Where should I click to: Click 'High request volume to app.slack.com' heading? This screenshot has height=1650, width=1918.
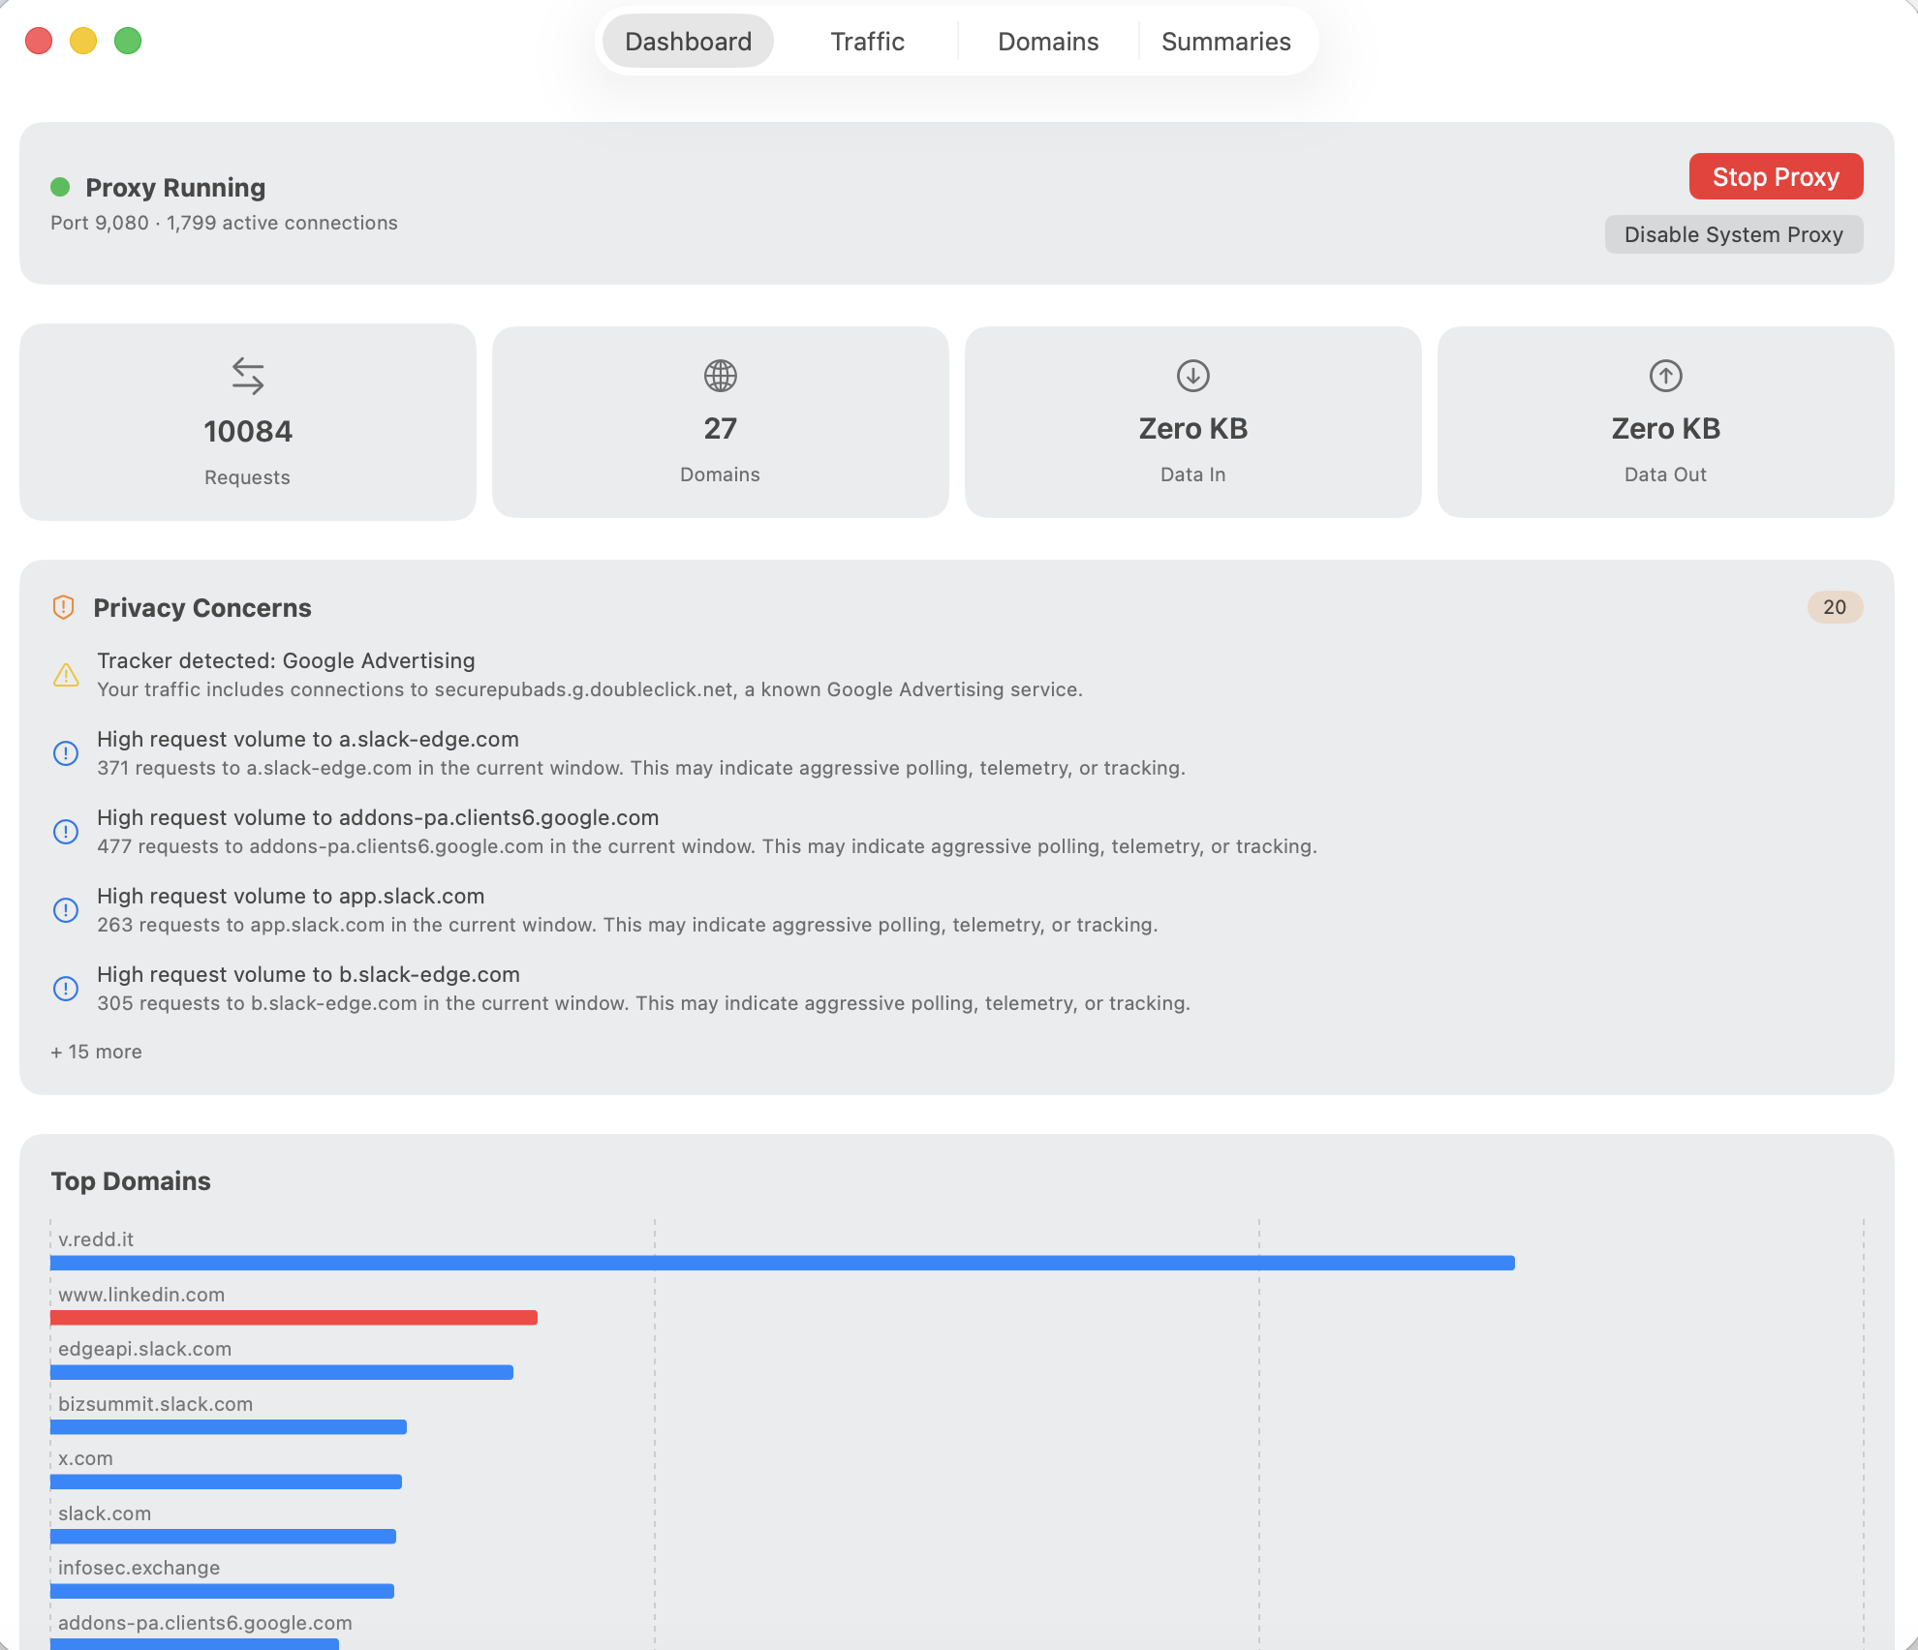[291, 896]
